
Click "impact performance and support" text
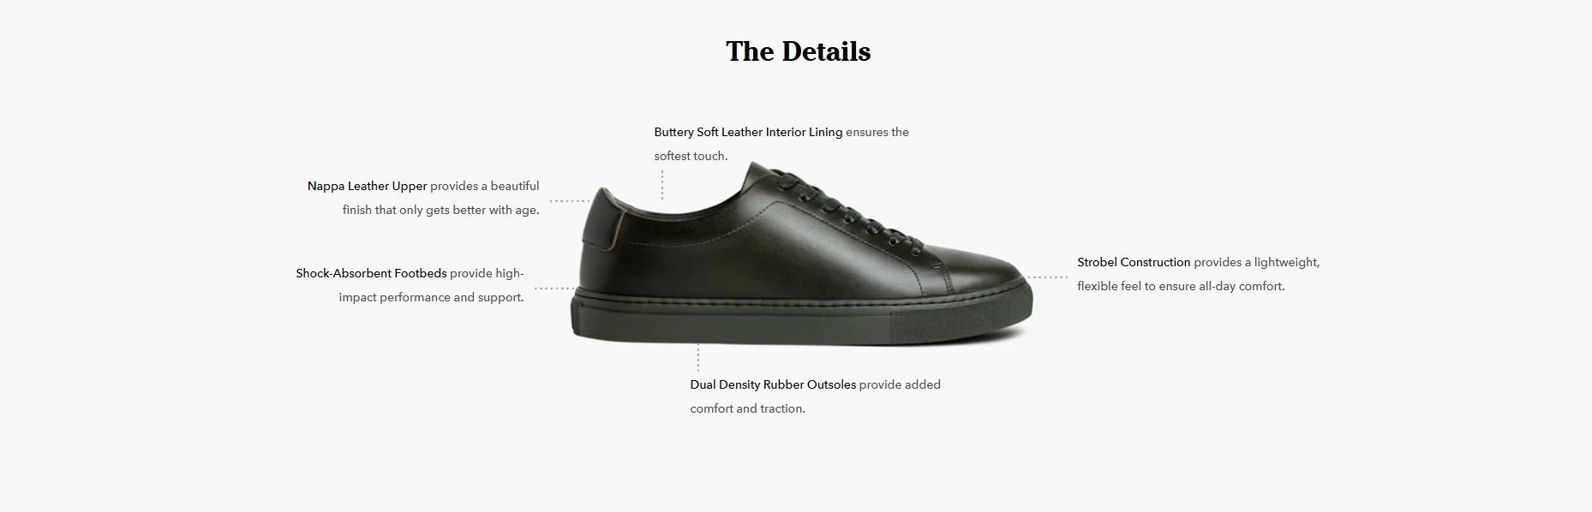point(431,297)
